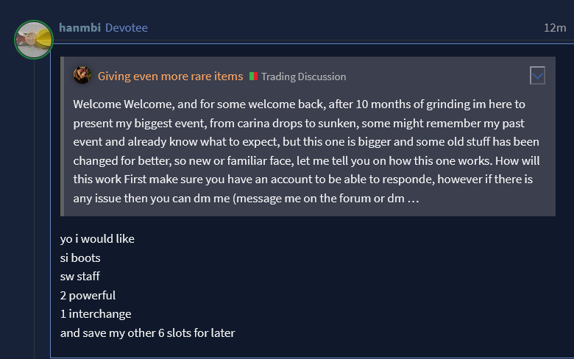Screen dimensions: 574x359
Task: Click the "save my other 6 slots" line
Action: (x=147, y=333)
